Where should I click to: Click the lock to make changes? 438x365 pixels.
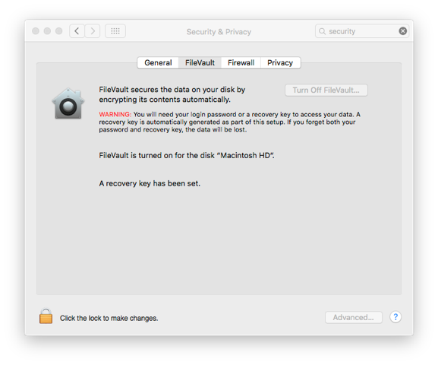tap(46, 316)
